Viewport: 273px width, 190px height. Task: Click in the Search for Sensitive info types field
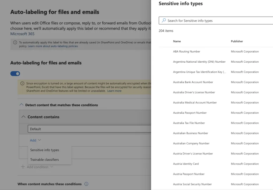click(216, 20)
